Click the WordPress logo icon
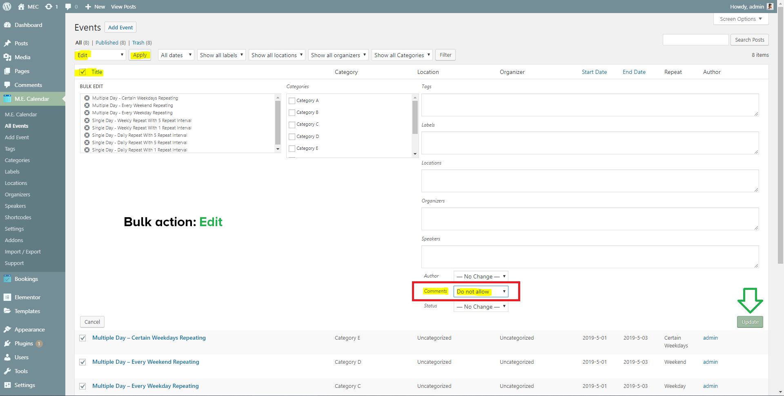 tap(7, 7)
